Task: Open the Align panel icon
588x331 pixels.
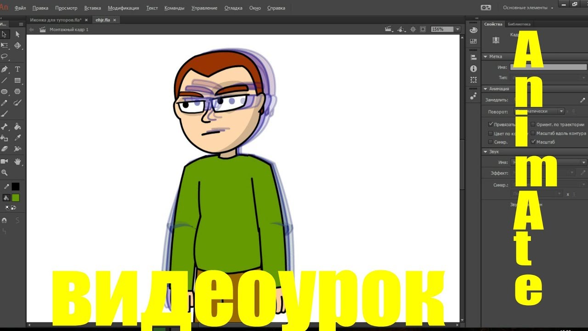Action: 474,57
